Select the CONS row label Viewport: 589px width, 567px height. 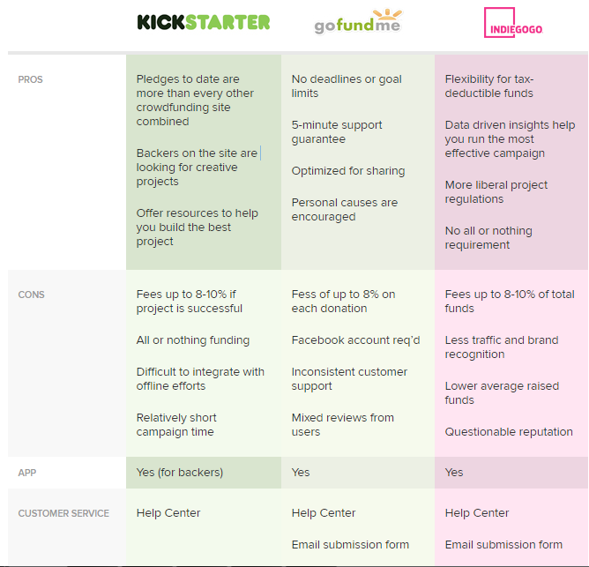point(32,295)
